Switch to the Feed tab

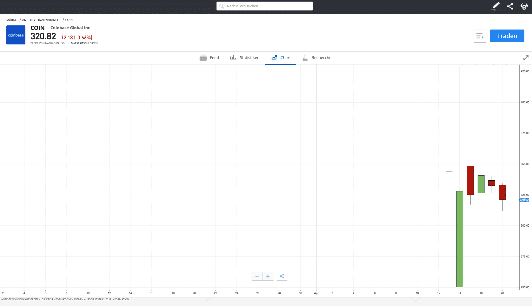click(x=209, y=57)
